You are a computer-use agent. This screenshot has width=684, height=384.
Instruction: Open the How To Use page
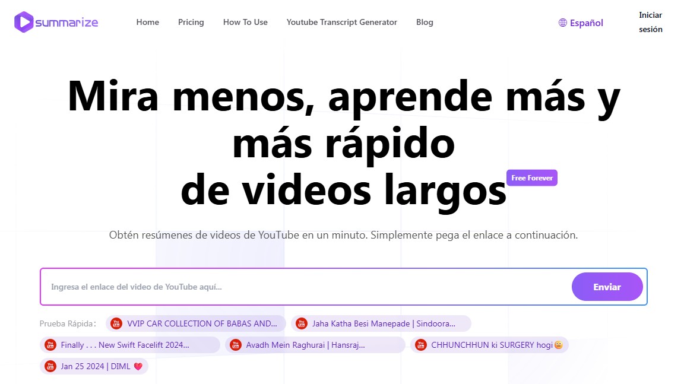point(245,22)
